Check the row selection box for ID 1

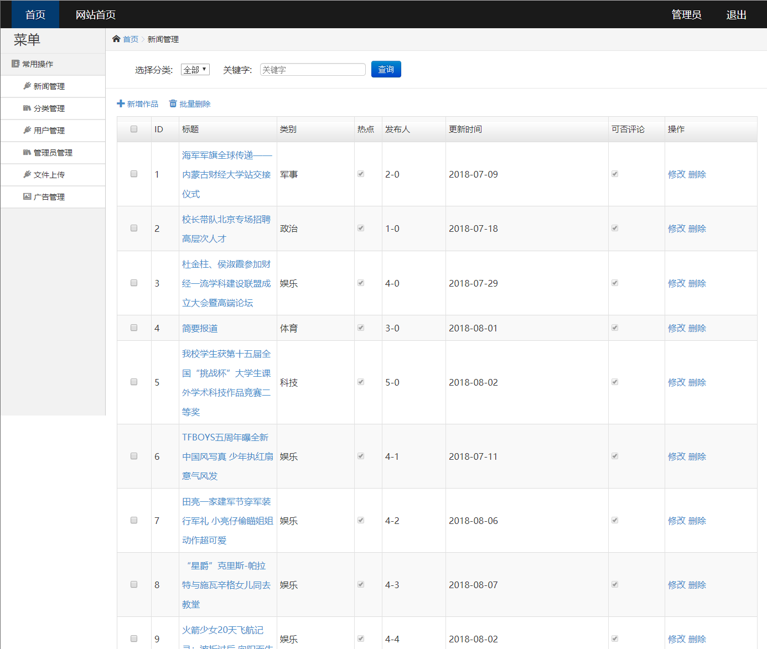[x=134, y=174]
